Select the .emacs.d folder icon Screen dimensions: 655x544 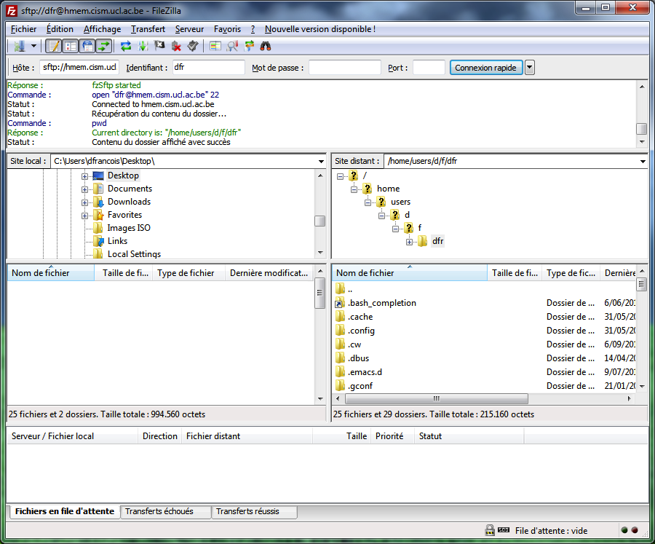(340, 371)
